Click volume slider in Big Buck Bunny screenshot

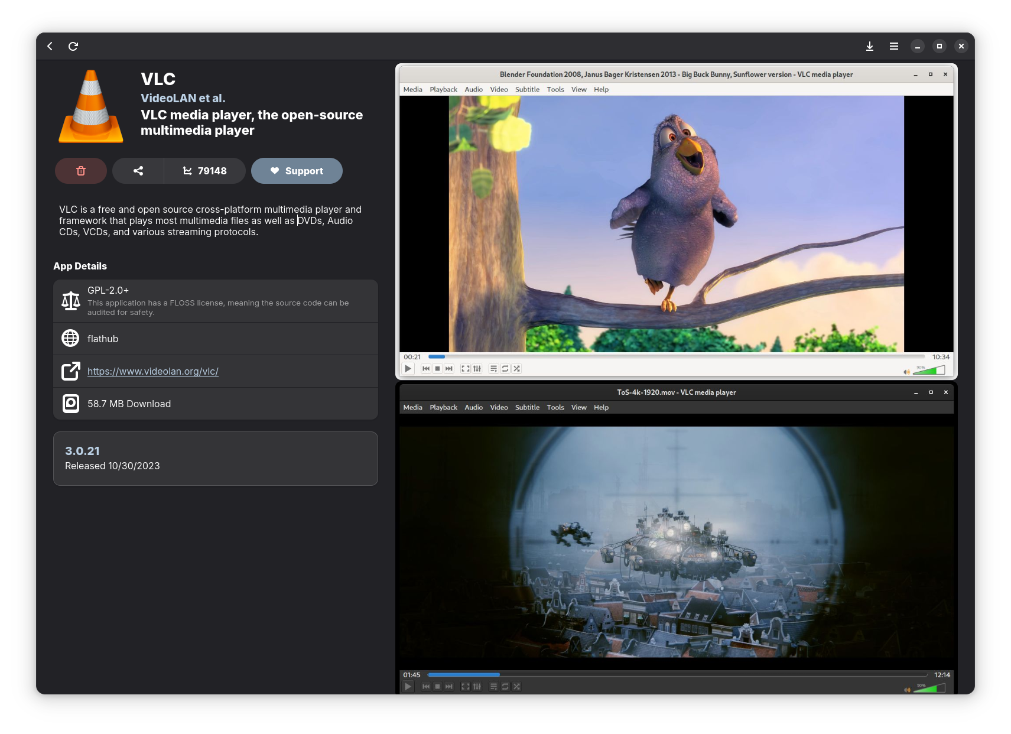tap(928, 370)
